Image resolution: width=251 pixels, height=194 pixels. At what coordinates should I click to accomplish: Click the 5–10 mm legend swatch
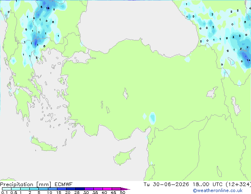(x=43, y=189)
